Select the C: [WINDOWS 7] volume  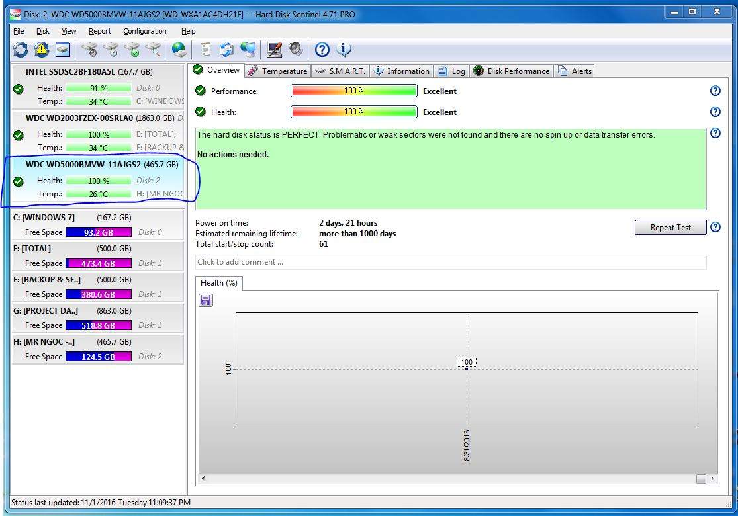point(97,225)
